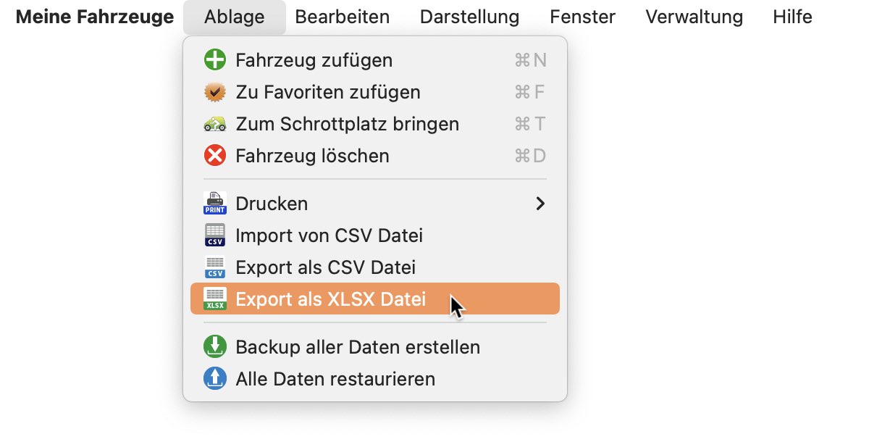Open the Ablage menu
Screen dimensions: 869x442
pos(235,17)
